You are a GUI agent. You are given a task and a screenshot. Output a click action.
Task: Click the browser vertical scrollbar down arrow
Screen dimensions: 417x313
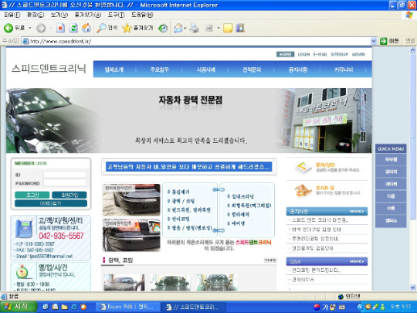(x=412, y=287)
